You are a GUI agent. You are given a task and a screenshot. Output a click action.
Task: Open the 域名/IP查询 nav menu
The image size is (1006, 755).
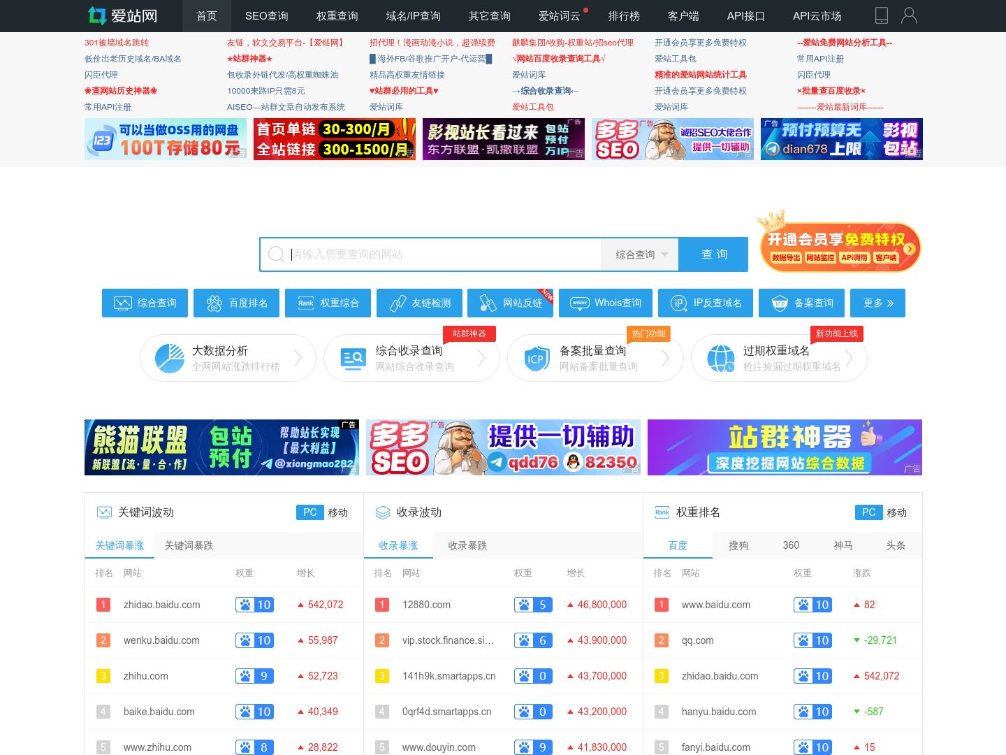tap(414, 16)
